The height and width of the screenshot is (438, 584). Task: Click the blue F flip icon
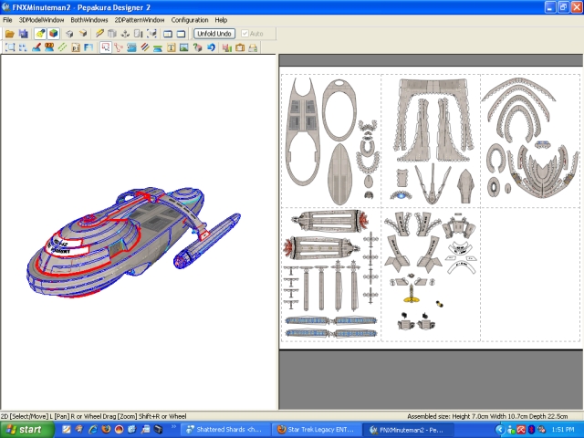[89, 47]
